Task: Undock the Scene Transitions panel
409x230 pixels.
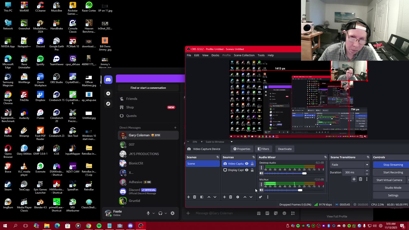Action: click(368, 157)
